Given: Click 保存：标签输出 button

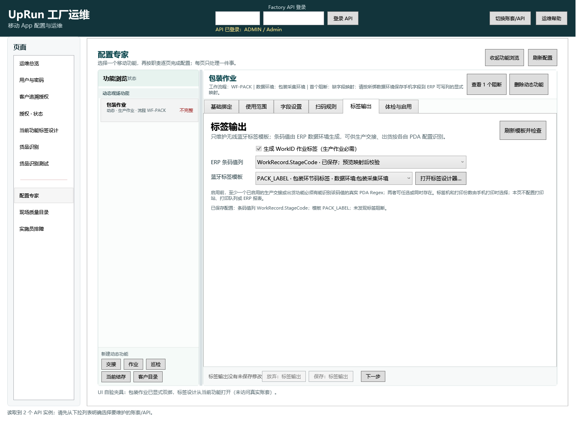Looking at the screenshot, I should point(331,376).
